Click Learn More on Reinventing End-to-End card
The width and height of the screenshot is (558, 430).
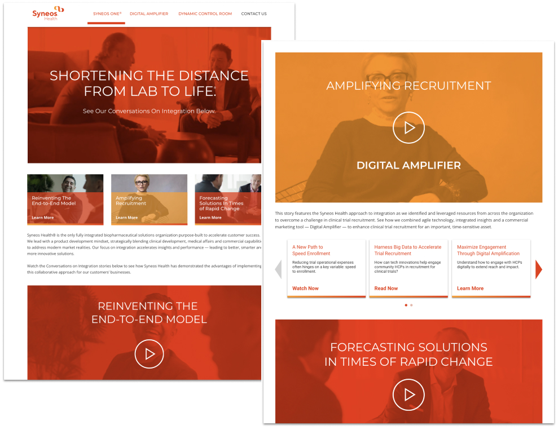click(43, 218)
